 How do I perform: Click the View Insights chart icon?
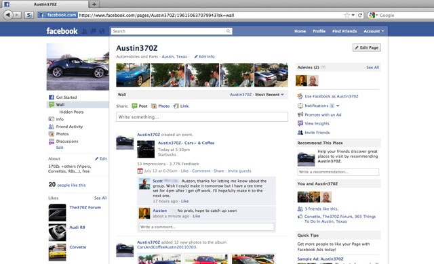pyautogui.click(x=300, y=123)
